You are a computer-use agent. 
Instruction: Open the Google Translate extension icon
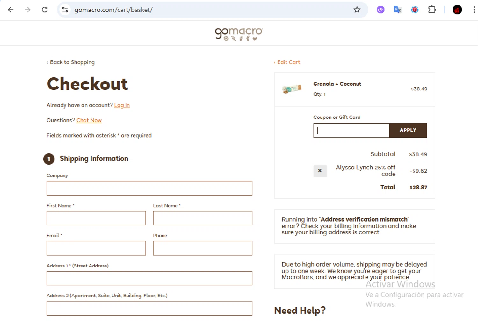point(397,10)
